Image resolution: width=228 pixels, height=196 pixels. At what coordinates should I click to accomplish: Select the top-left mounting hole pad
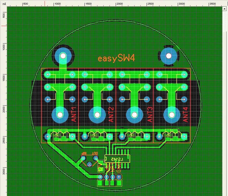[63, 56]
